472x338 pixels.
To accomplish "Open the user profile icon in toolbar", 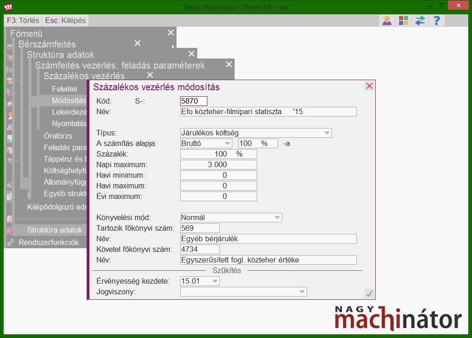I will pyautogui.click(x=387, y=20).
